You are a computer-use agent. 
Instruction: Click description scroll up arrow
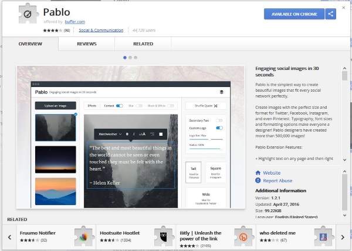pyautogui.click(x=344, y=68)
